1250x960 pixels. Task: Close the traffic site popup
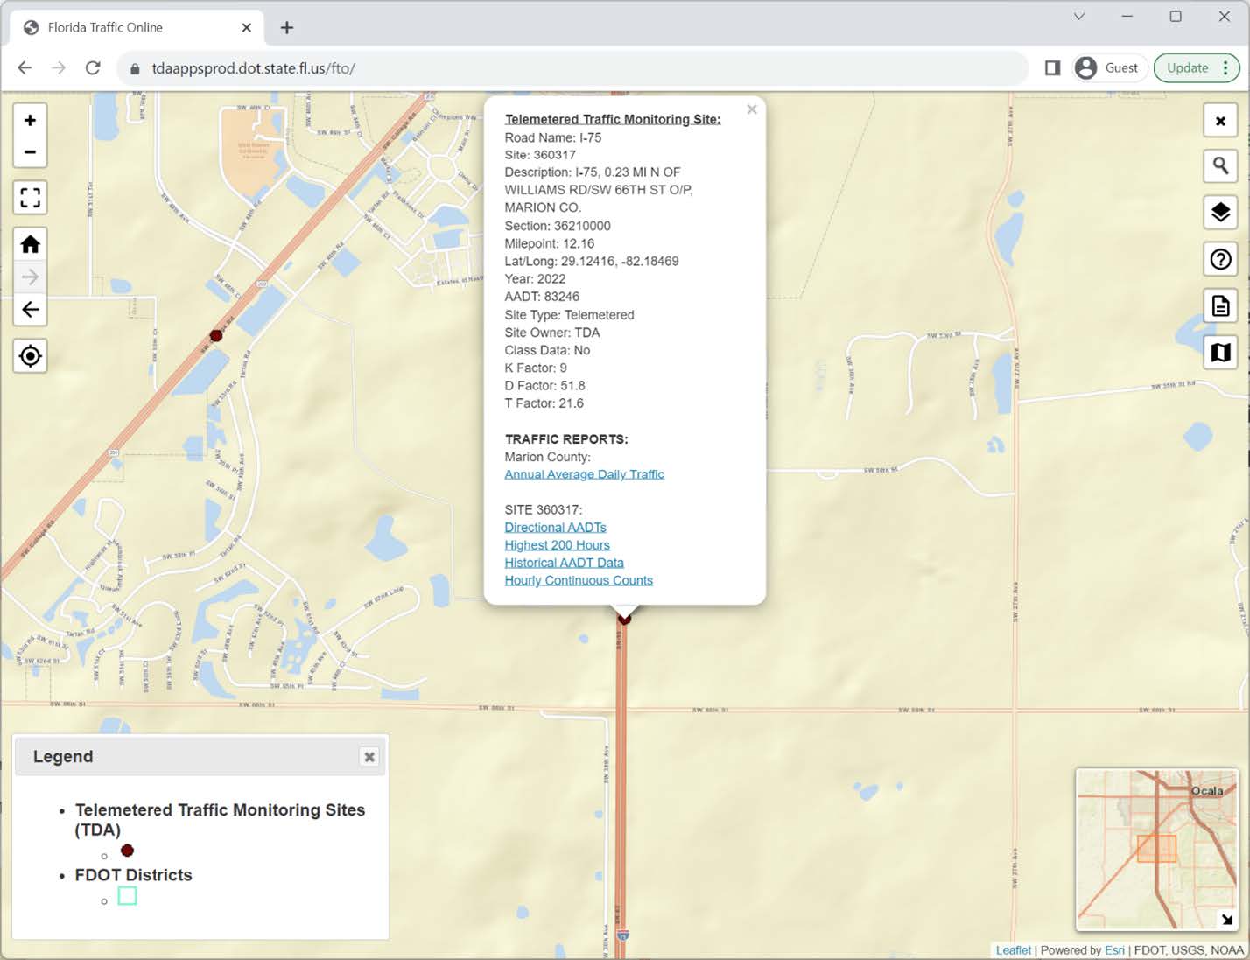tap(752, 109)
